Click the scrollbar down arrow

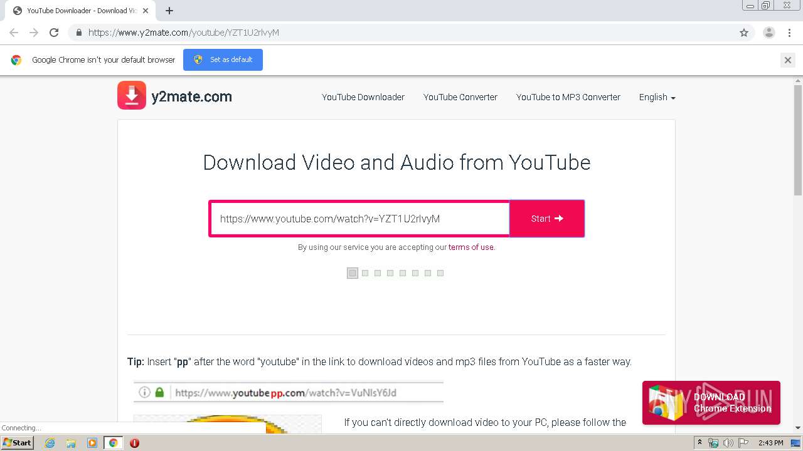click(x=798, y=428)
